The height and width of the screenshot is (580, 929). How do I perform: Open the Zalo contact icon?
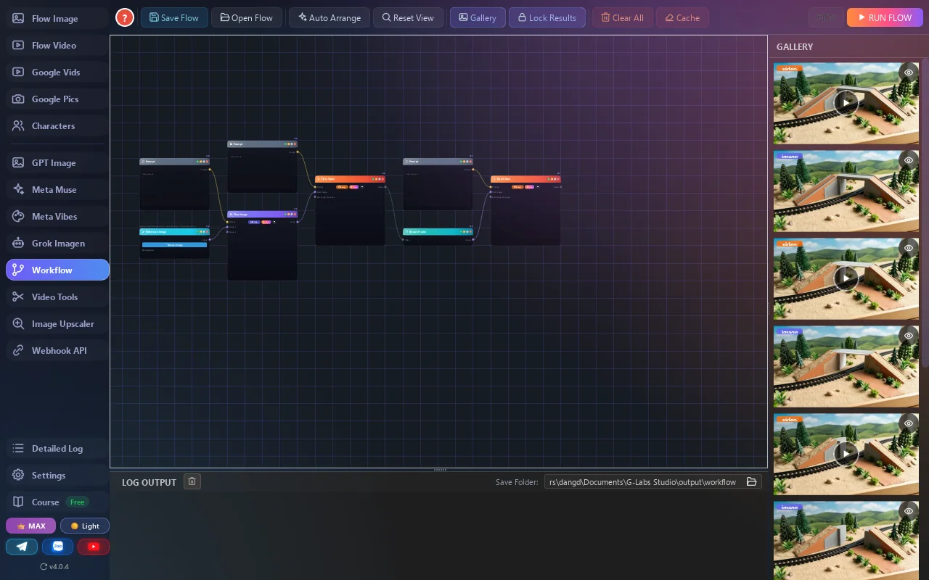pyautogui.click(x=58, y=547)
